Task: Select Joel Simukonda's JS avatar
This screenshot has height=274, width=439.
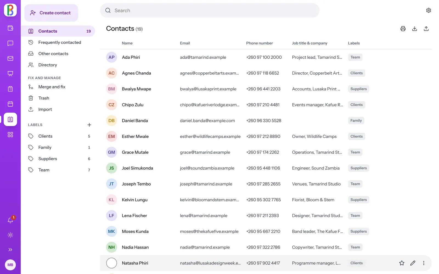Action: [x=111, y=168]
